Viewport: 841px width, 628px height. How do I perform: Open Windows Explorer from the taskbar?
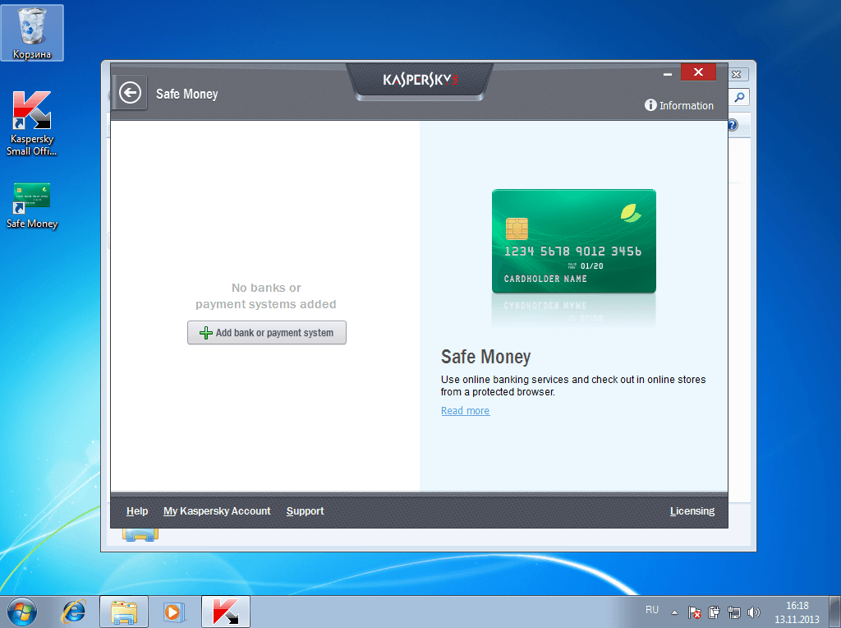124,612
